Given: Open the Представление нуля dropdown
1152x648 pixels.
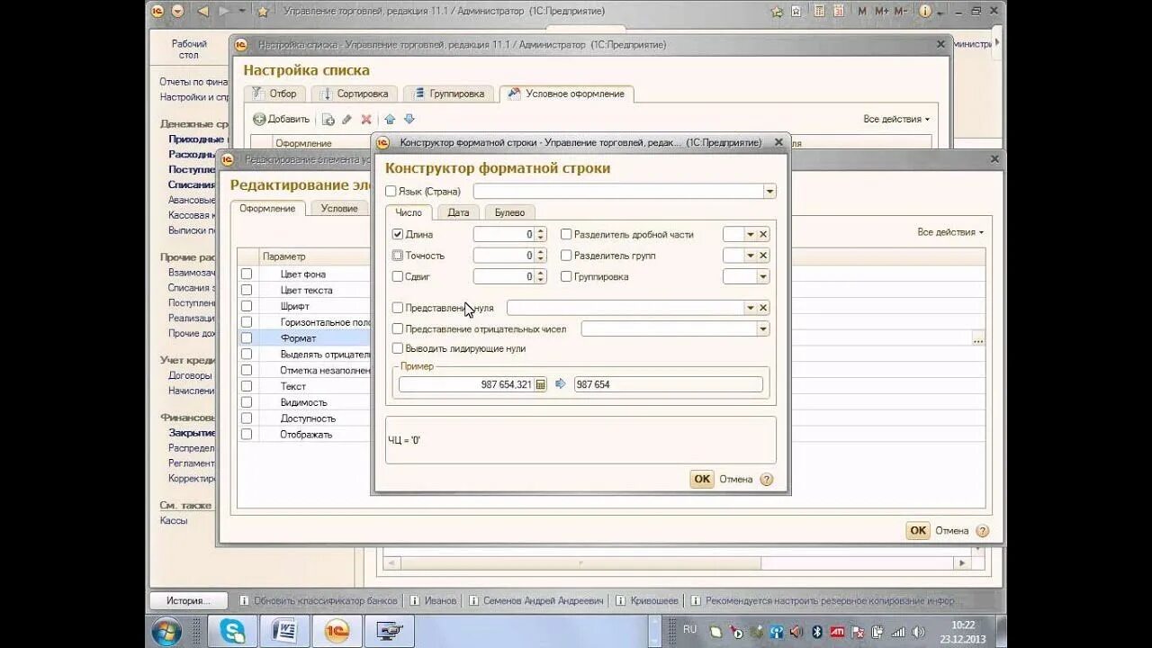Looking at the screenshot, I should [751, 308].
